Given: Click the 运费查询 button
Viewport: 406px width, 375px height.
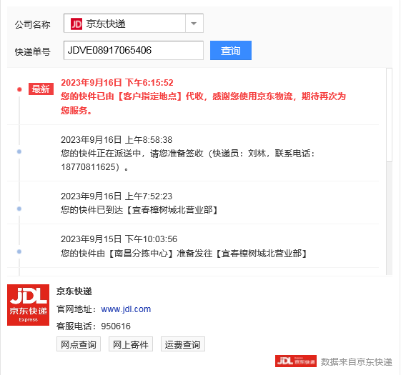Looking at the screenshot, I should coord(183,344).
